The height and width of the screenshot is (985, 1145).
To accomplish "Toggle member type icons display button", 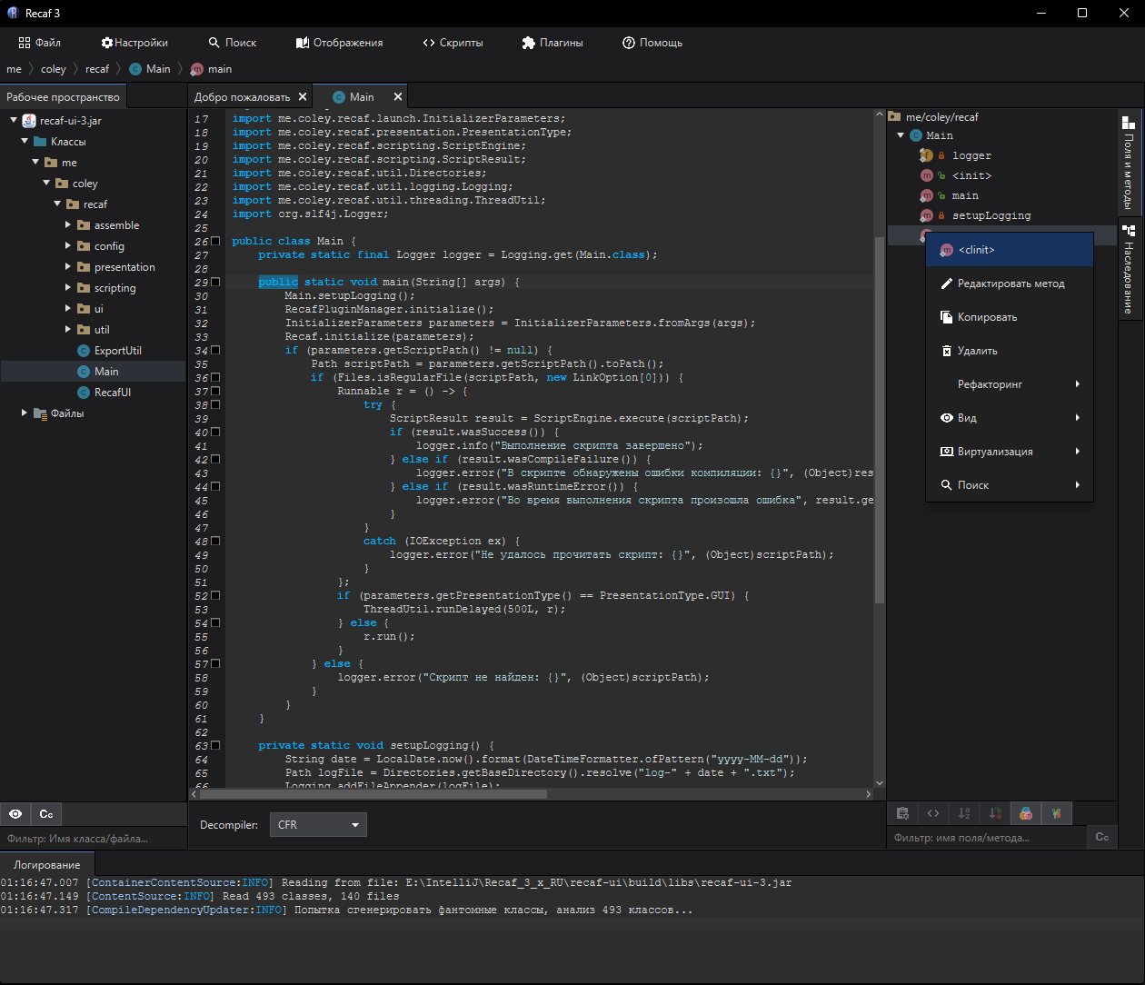I will (x=1026, y=813).
